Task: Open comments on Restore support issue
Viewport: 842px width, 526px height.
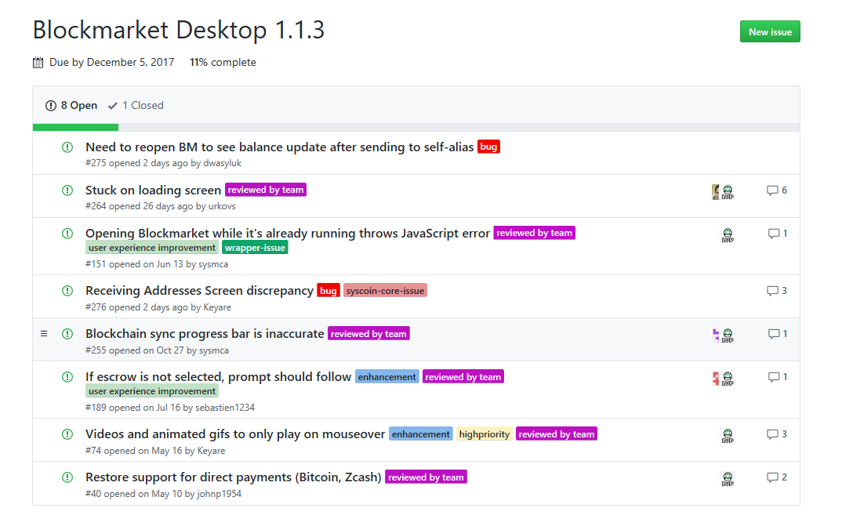Action: [777, 477]
